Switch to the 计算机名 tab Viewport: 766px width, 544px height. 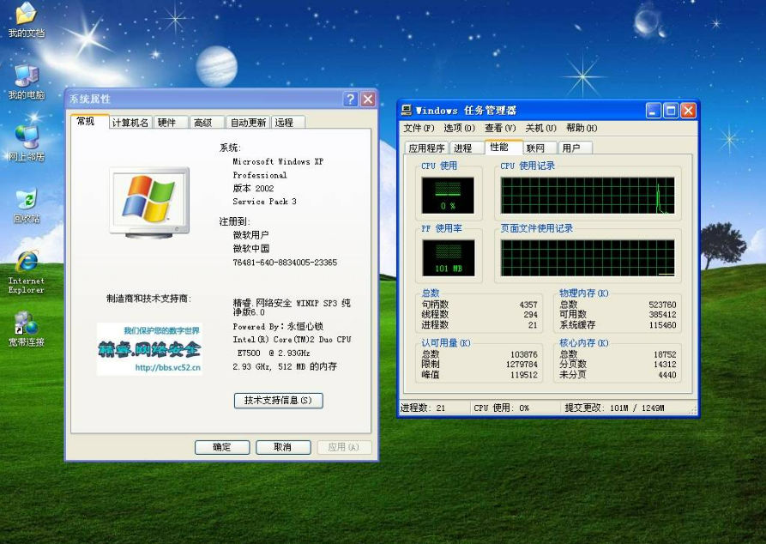coord(130,122)
